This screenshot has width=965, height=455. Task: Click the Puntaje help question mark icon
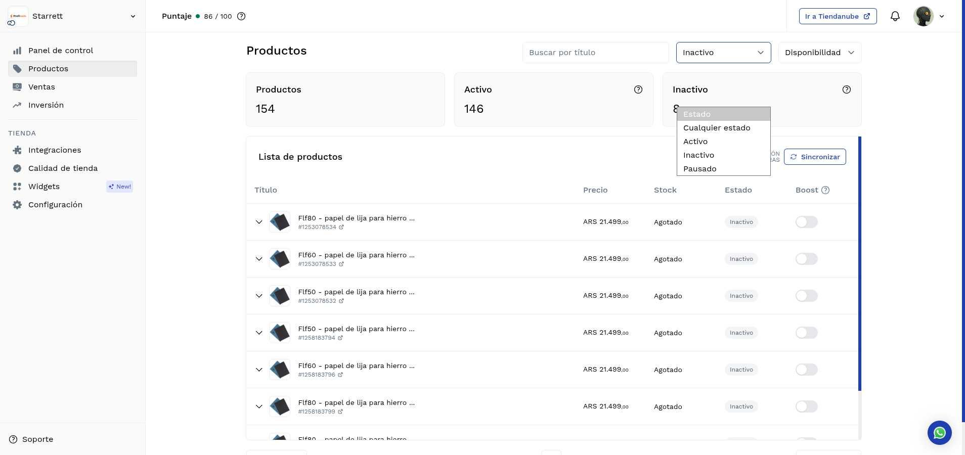click(241, 16)
